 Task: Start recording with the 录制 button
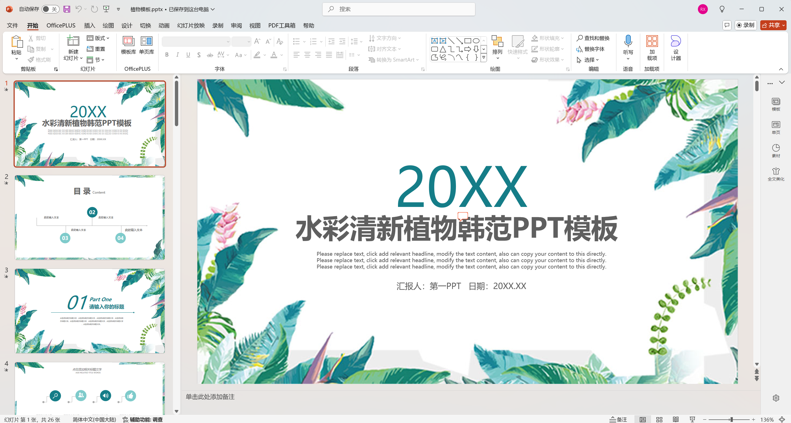pos(745,25)
